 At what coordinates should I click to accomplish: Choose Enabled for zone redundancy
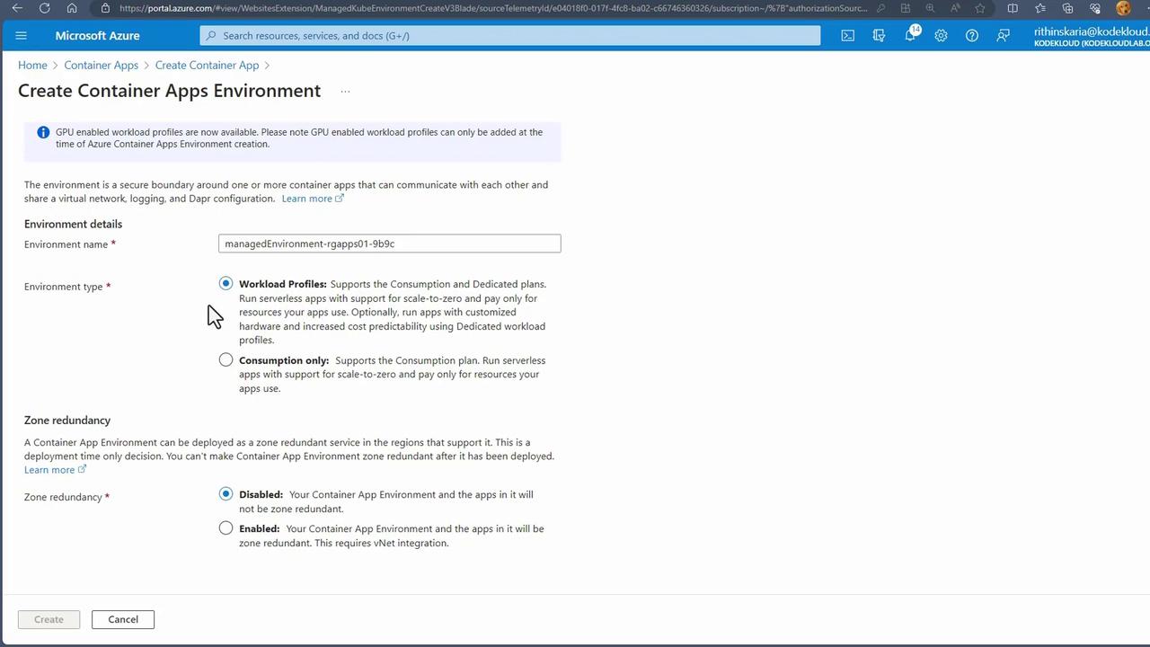point(226,527)
